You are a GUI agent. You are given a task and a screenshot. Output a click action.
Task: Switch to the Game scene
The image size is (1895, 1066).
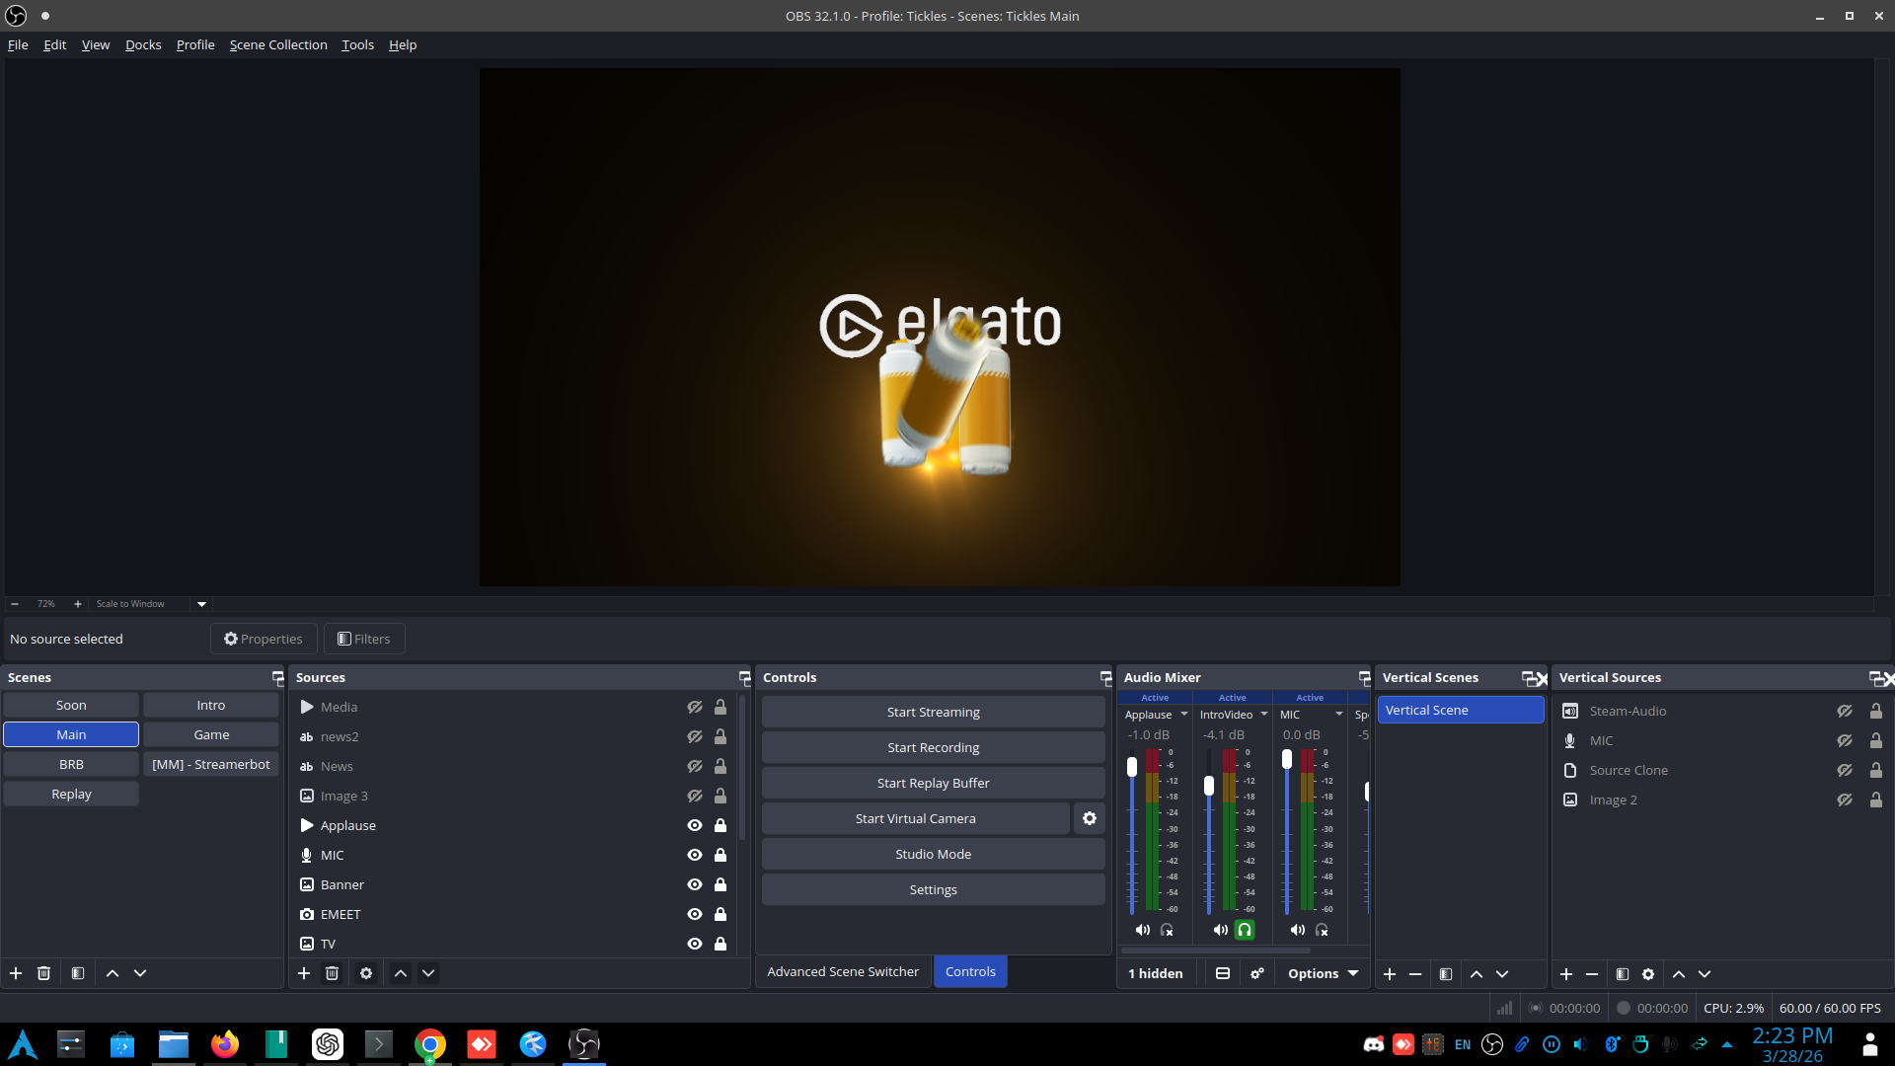(211, 734)
